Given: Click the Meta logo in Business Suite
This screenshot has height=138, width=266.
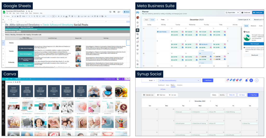Looking at the screenshot, I should [x=138, y=12].
